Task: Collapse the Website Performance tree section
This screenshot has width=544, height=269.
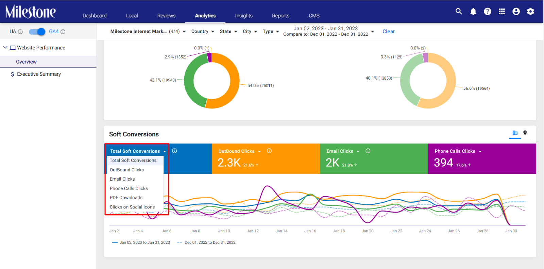Action: click(5, 48)
